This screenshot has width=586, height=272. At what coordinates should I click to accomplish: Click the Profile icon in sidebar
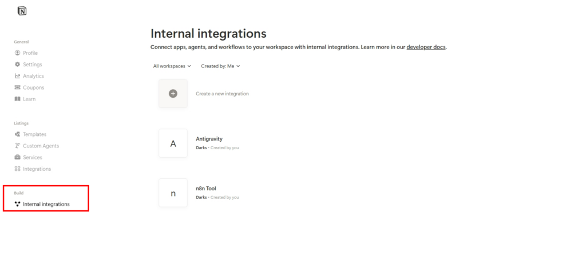click(x=17, y=53)
